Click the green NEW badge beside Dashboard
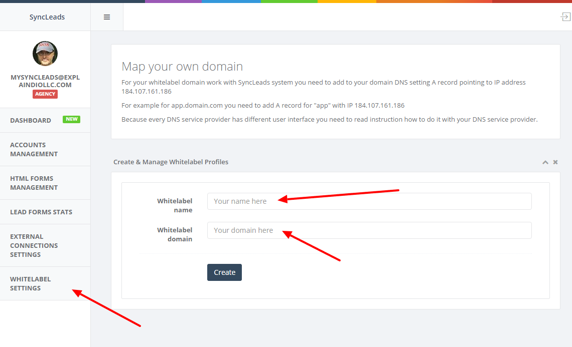This screenshot has width=572, height=347. [x=71, y=119]
